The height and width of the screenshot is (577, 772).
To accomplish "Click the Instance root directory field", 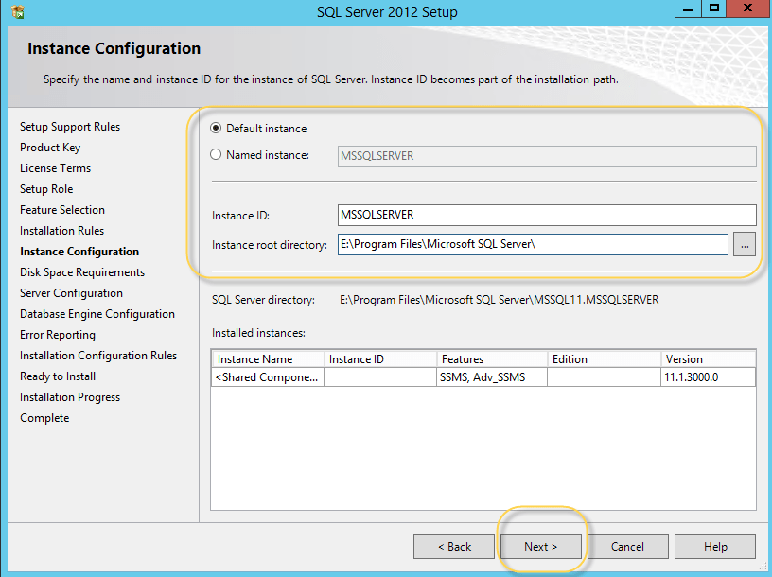I will click(533, 245).
